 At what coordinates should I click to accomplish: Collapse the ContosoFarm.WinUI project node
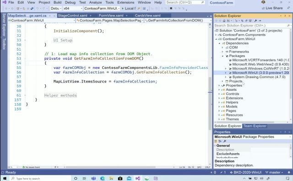pos(216,39)
